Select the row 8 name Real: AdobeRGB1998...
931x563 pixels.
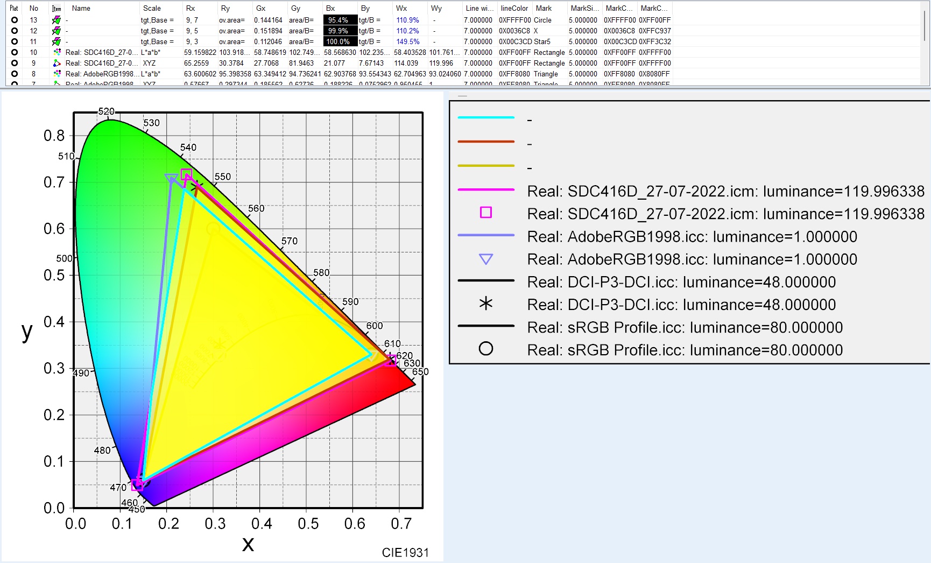[x=102, y=74]
